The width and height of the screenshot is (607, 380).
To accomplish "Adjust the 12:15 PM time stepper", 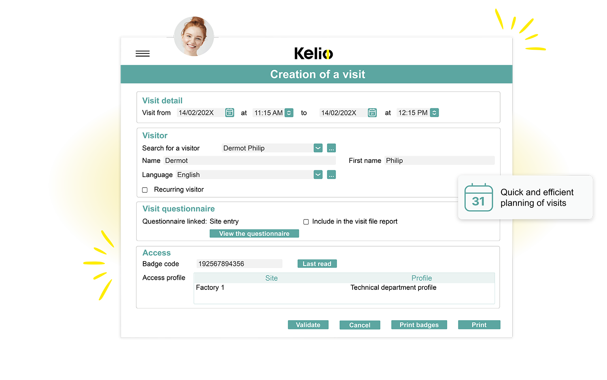I will [434, 113].
